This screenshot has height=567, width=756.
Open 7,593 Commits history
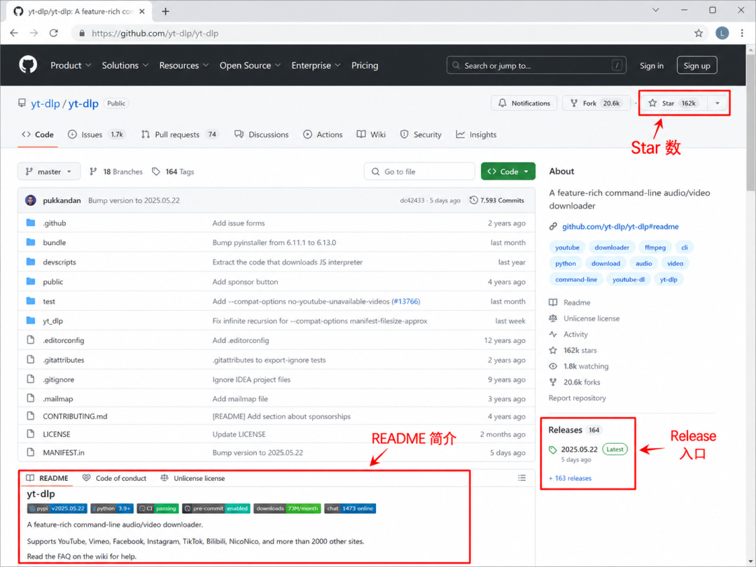click(x=497, y=200)
